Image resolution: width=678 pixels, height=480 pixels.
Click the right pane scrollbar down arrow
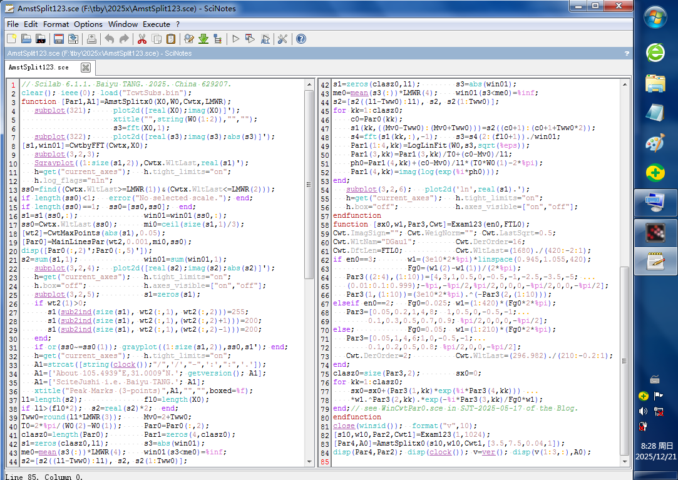coord(624,461)
